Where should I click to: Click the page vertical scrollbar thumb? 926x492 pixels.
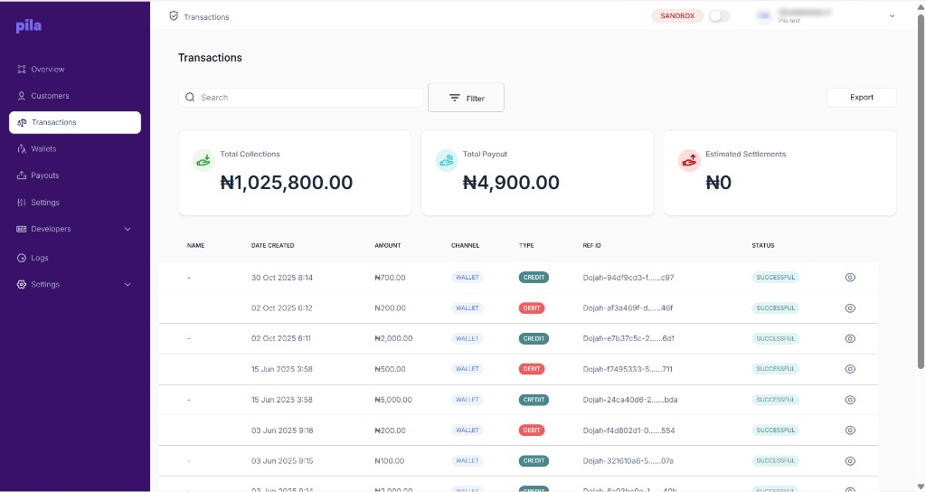(x=921, y=192)
